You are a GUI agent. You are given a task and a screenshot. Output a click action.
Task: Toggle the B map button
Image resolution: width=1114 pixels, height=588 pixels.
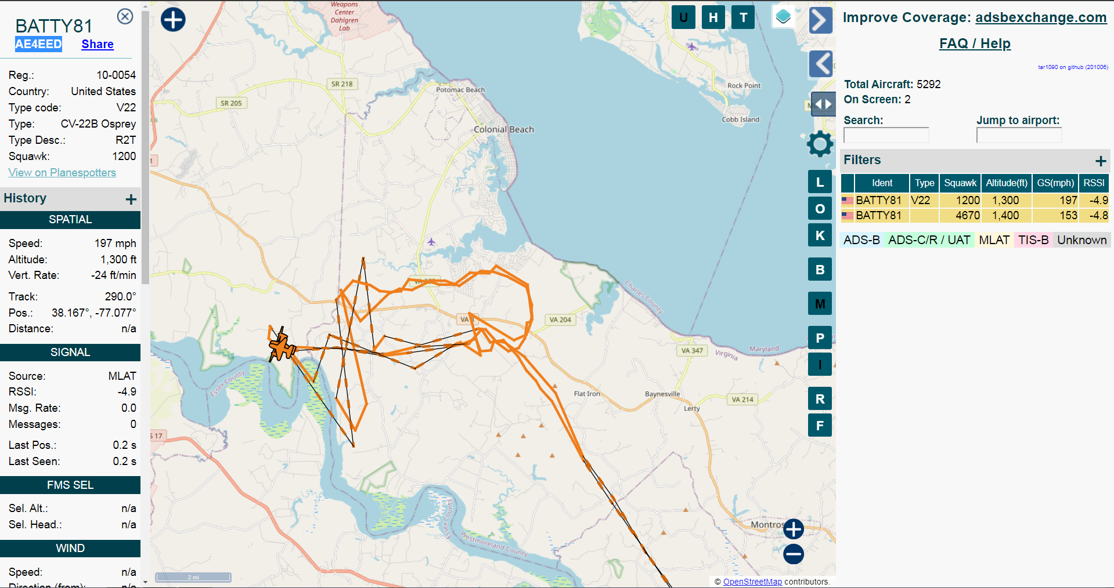tap(820, 270)
